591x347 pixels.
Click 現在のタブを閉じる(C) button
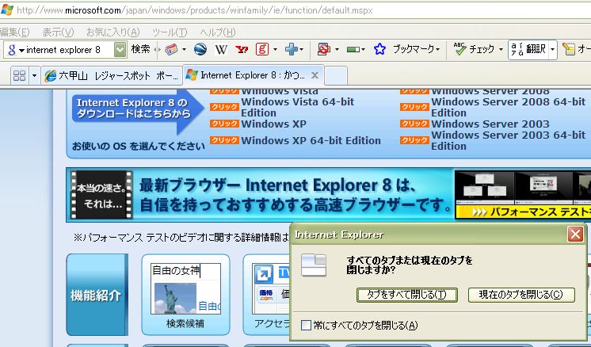click(x=521, y=295)
